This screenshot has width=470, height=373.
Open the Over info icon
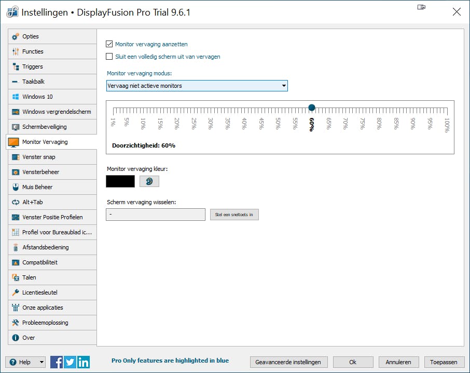pyautogui.click(x=15, y=338)
